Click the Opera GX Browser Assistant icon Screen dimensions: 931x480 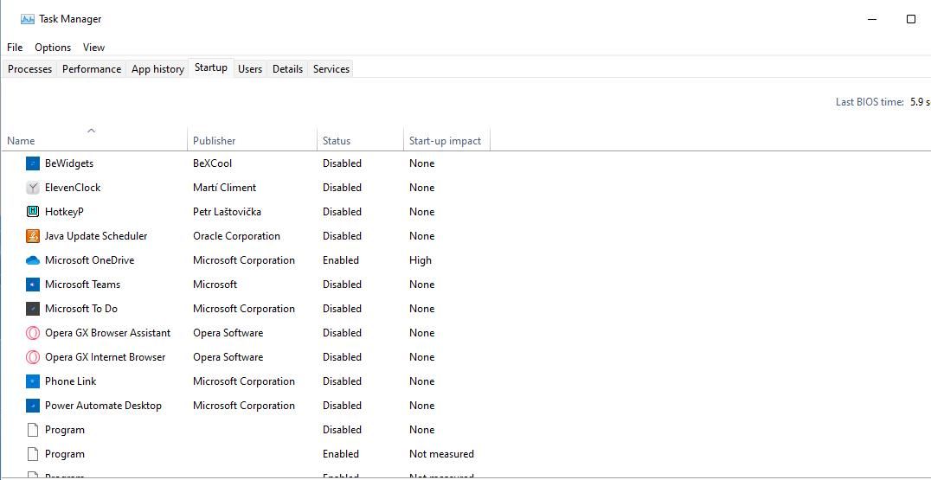33,333
